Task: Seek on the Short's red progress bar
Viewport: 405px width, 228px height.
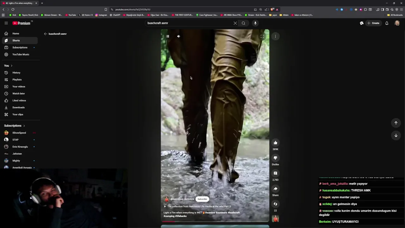Action: (x=215, y=222)
